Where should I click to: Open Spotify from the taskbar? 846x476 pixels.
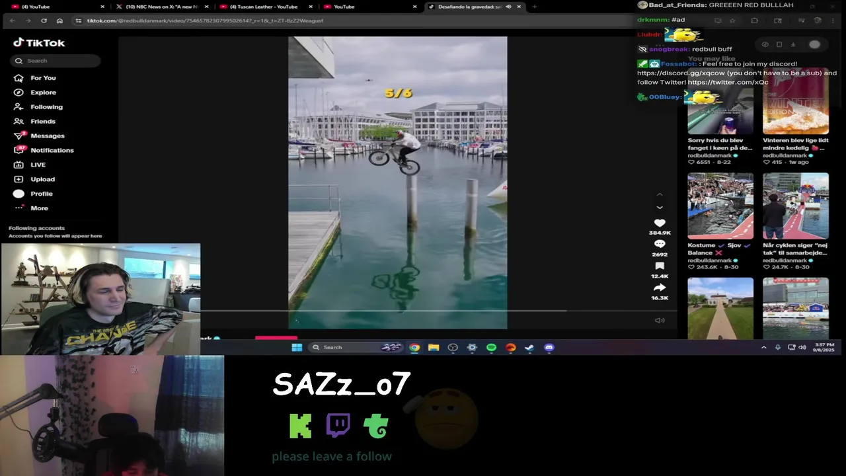point(491,347)
